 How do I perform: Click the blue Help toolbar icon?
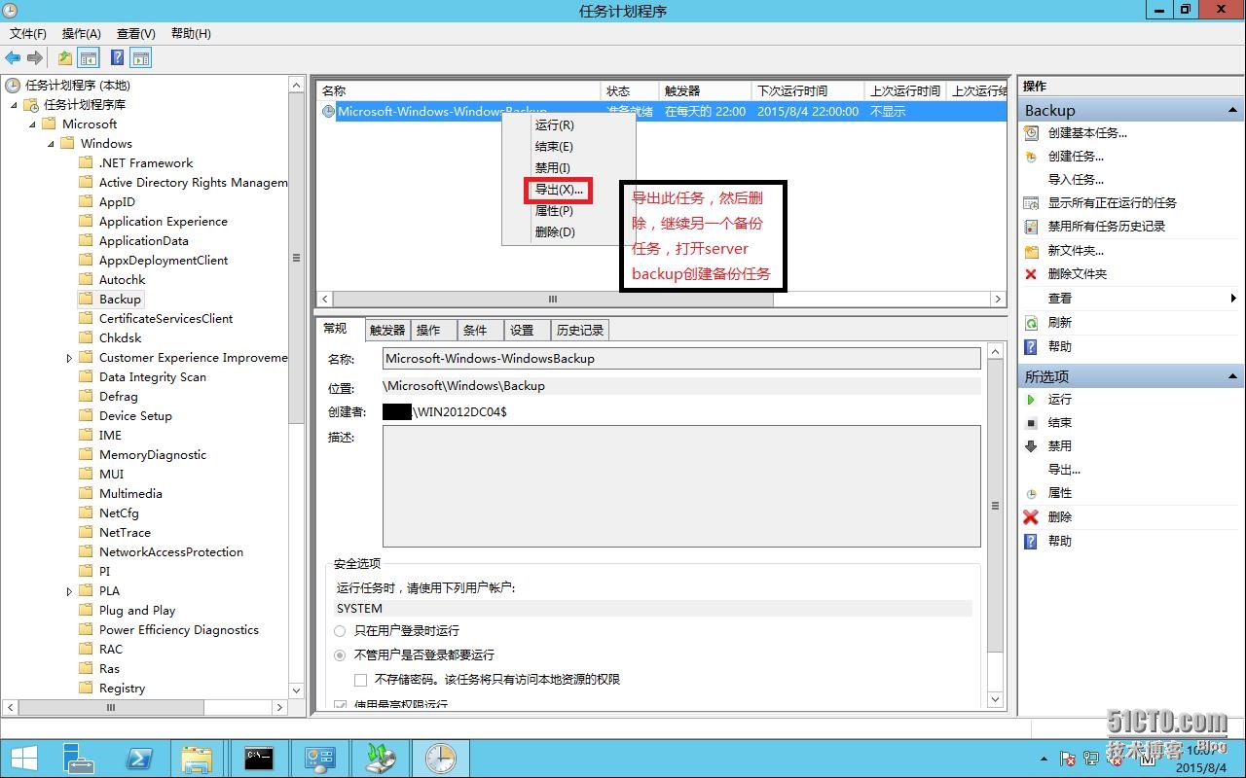[117, 58]
